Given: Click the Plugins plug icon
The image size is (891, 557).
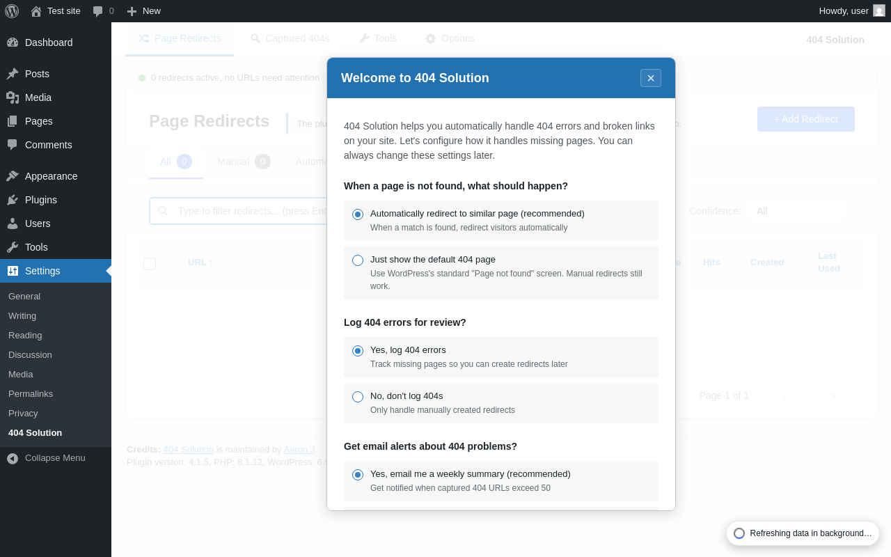Looking at the screenshot, I should coord(13,200).
